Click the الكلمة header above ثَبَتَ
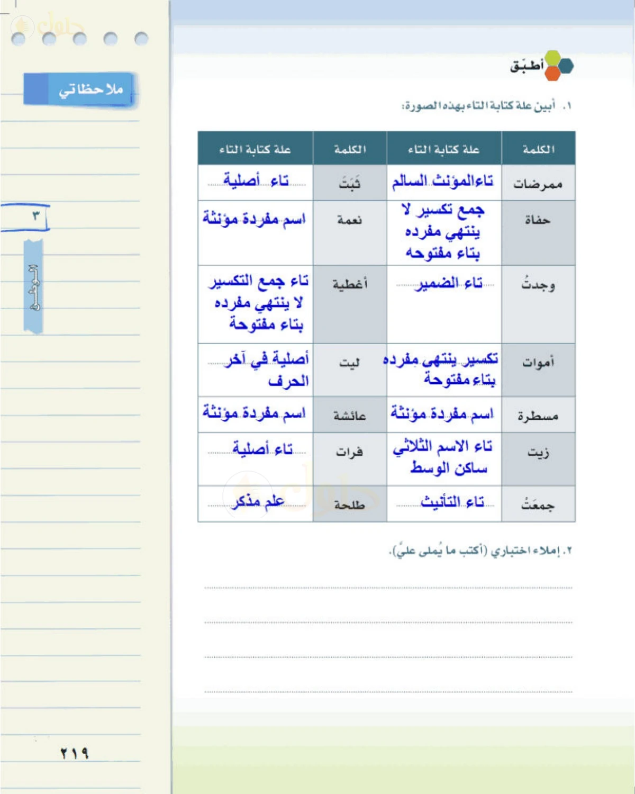 click(x=350, y=149)
